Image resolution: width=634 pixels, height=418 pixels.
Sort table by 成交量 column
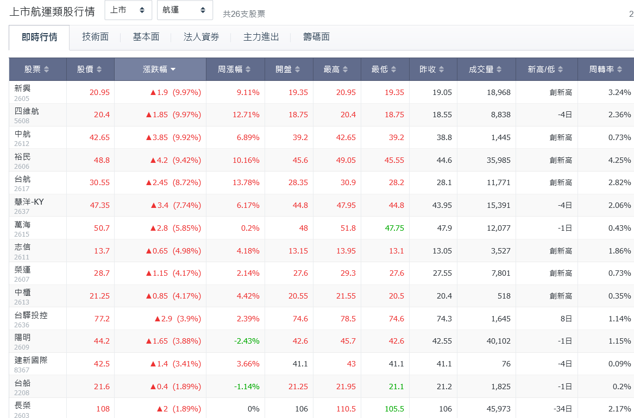tap(486, 69)
